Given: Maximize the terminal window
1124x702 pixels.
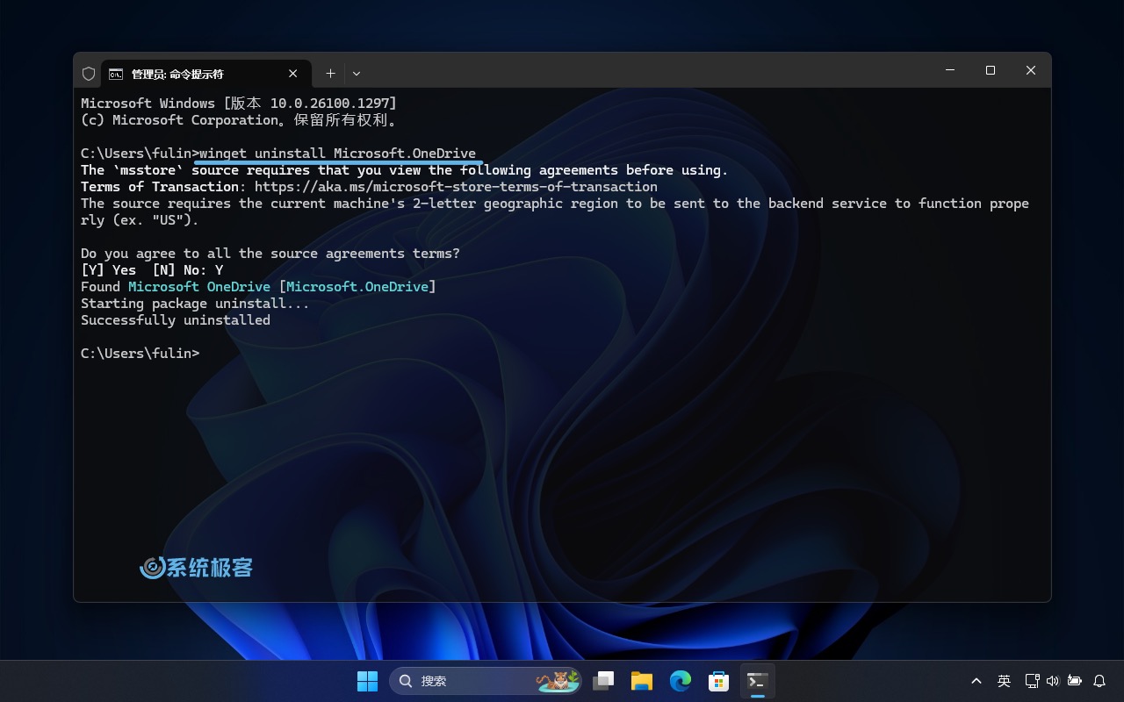Looking at the screenshot, I should (x=991, y=70).
